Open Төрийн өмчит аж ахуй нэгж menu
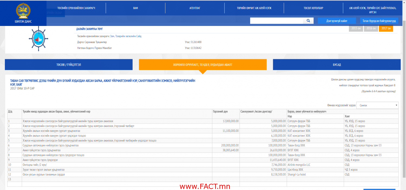The width and height of the screenshot is (406, 190). click(254, 8)
